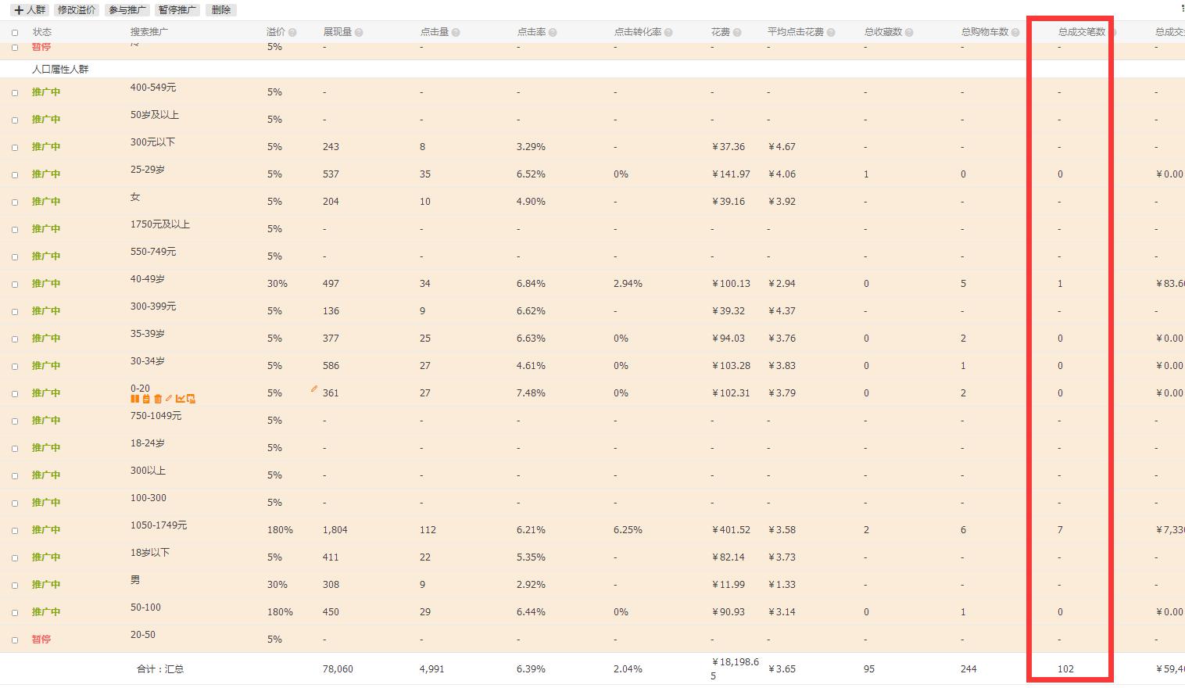Sort by the 点击量 column header
This screenshot has width=1185, height=688.
(x=434, y=32)
